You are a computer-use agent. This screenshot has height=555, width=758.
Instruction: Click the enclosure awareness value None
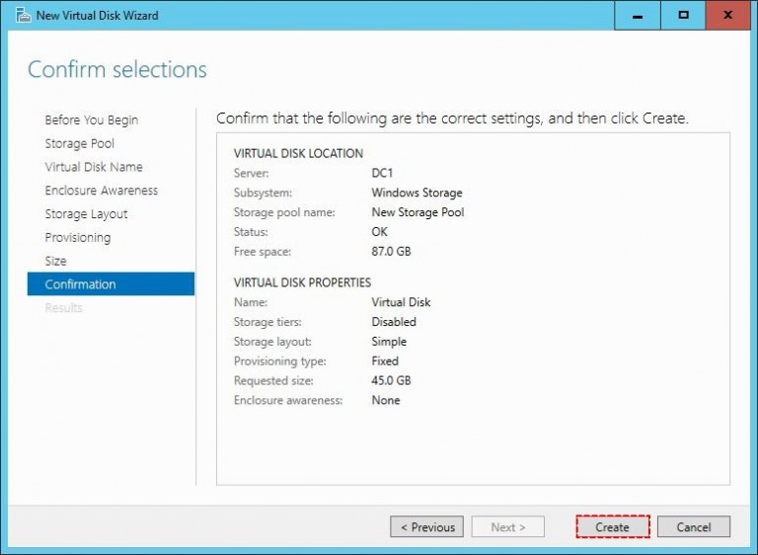pyautogui.click(x=385, y=400)
